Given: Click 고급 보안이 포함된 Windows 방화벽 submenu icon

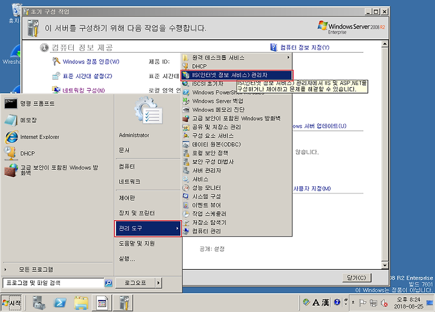Looking at the screenshot, I should (x=185, y=119).
